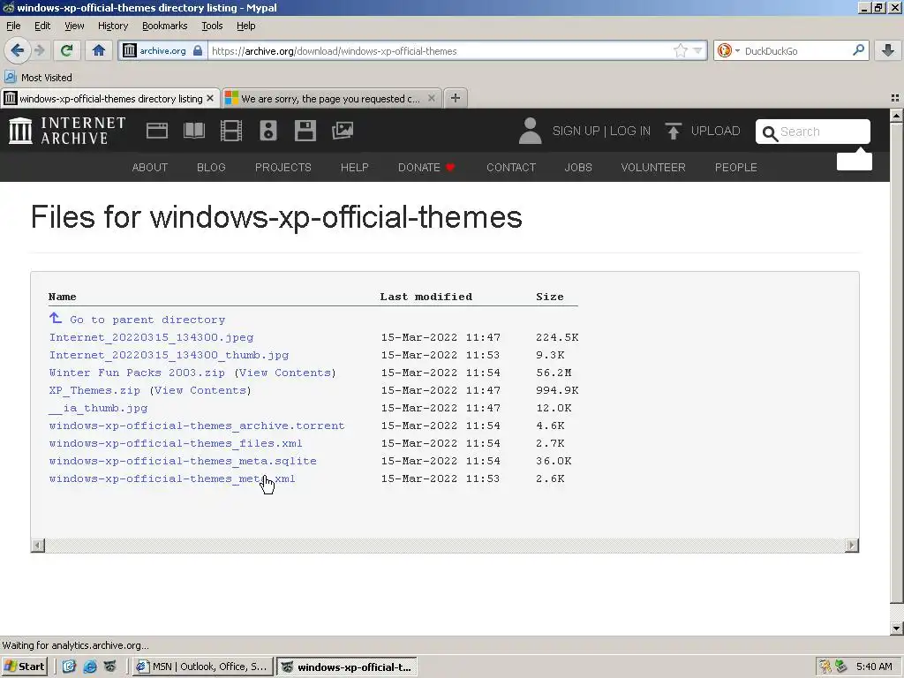Viewport: 904px width, 678px height.
Task: Click the browser Forward arrow button
Action: [x=39, y=50]
